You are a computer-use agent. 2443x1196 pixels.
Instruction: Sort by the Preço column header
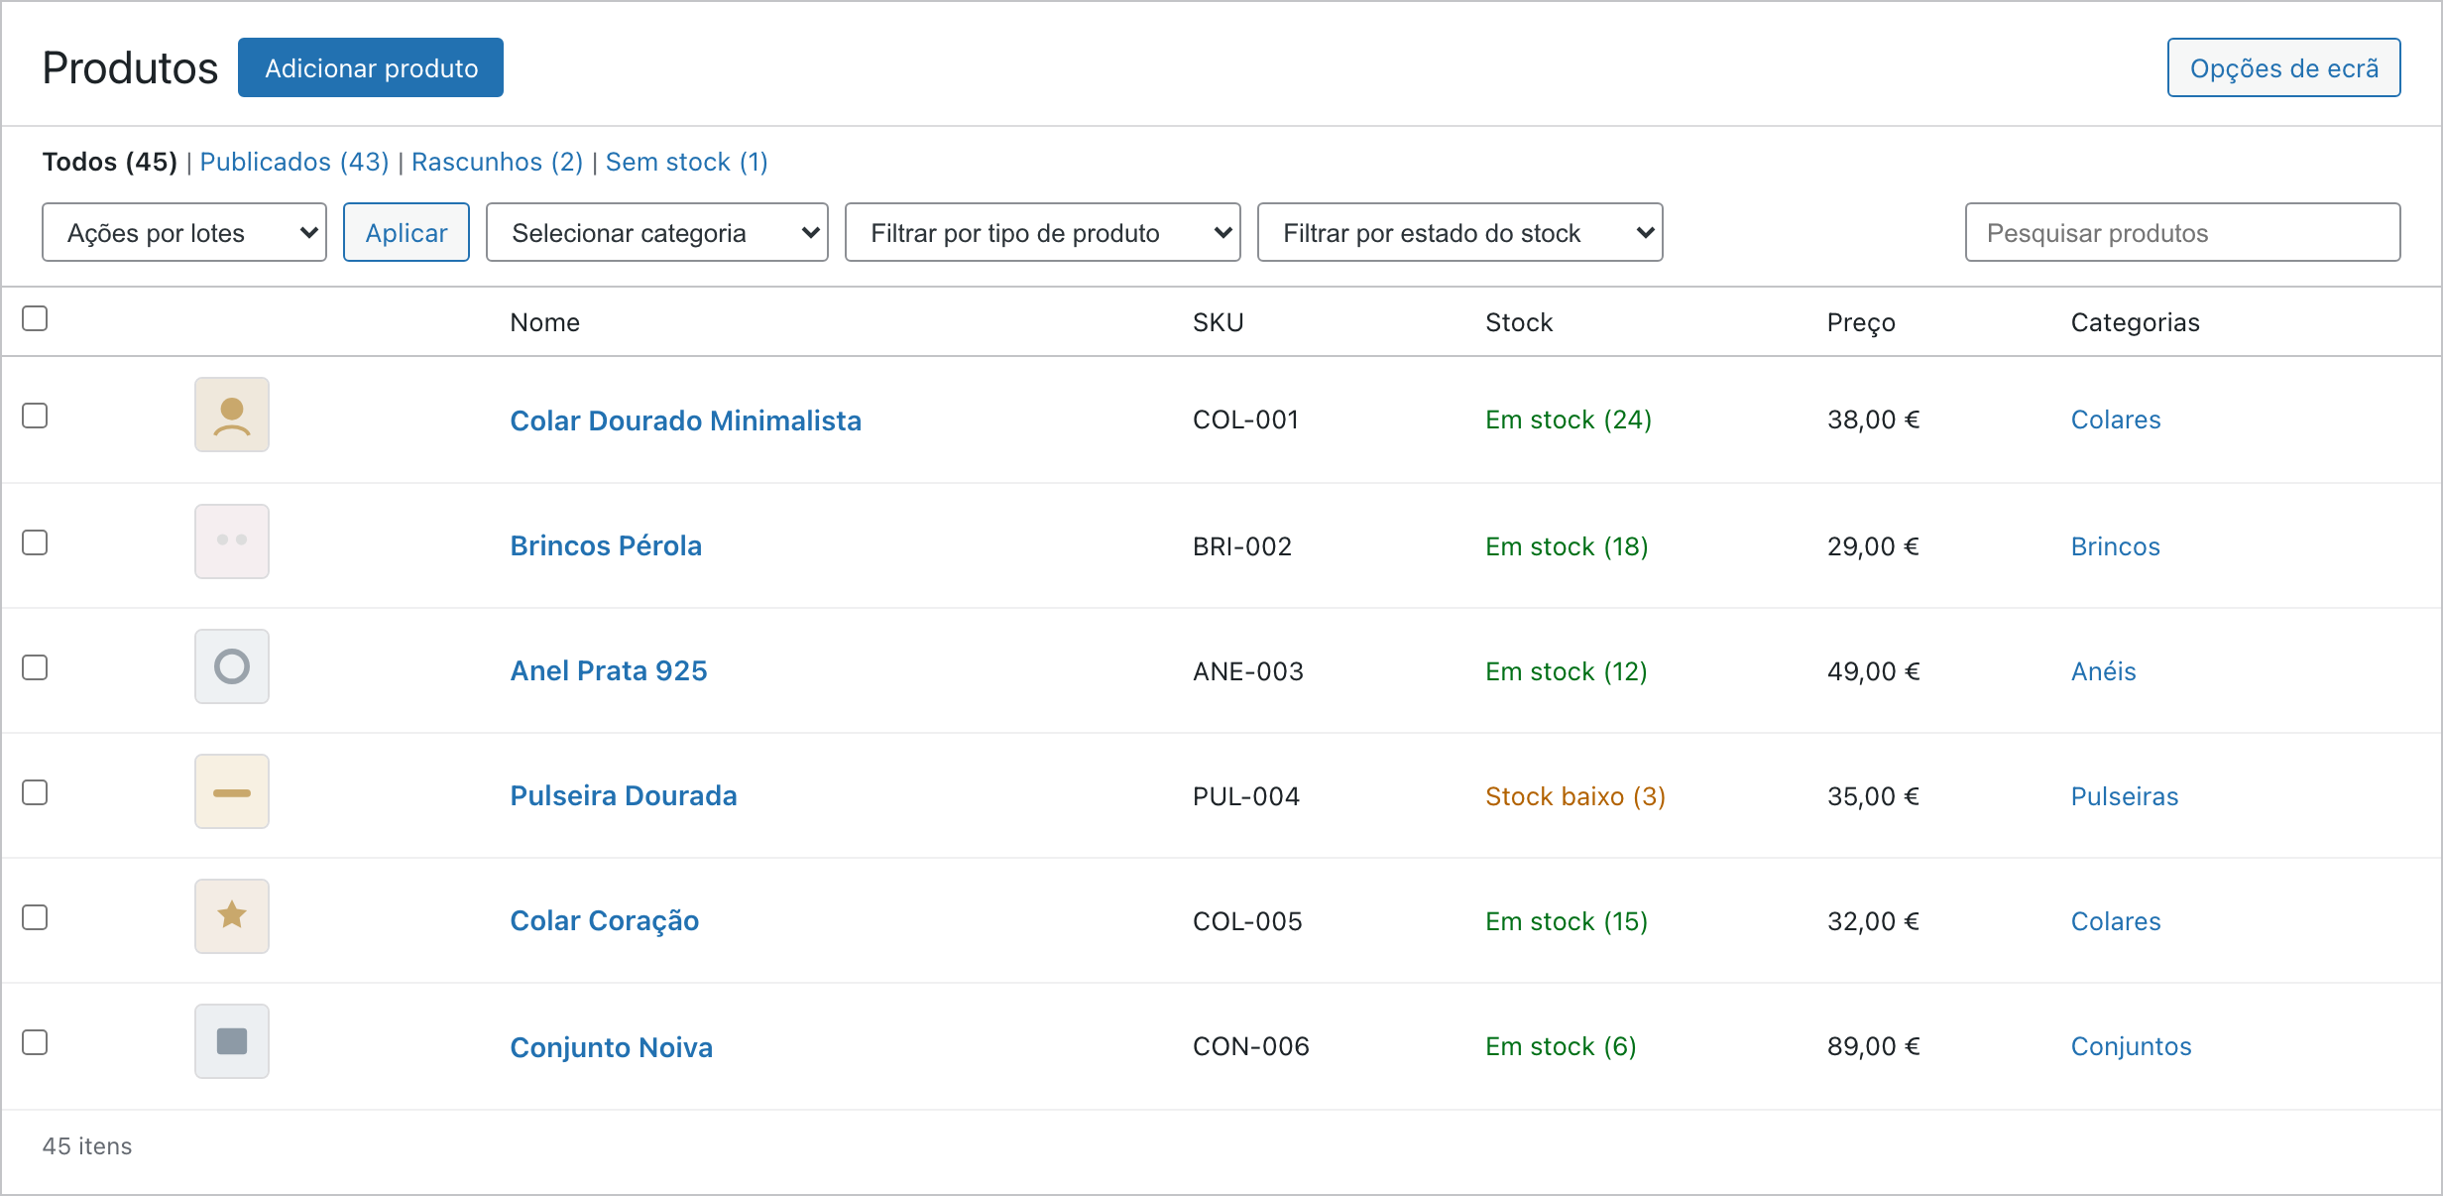click(x=1861, y=322)
